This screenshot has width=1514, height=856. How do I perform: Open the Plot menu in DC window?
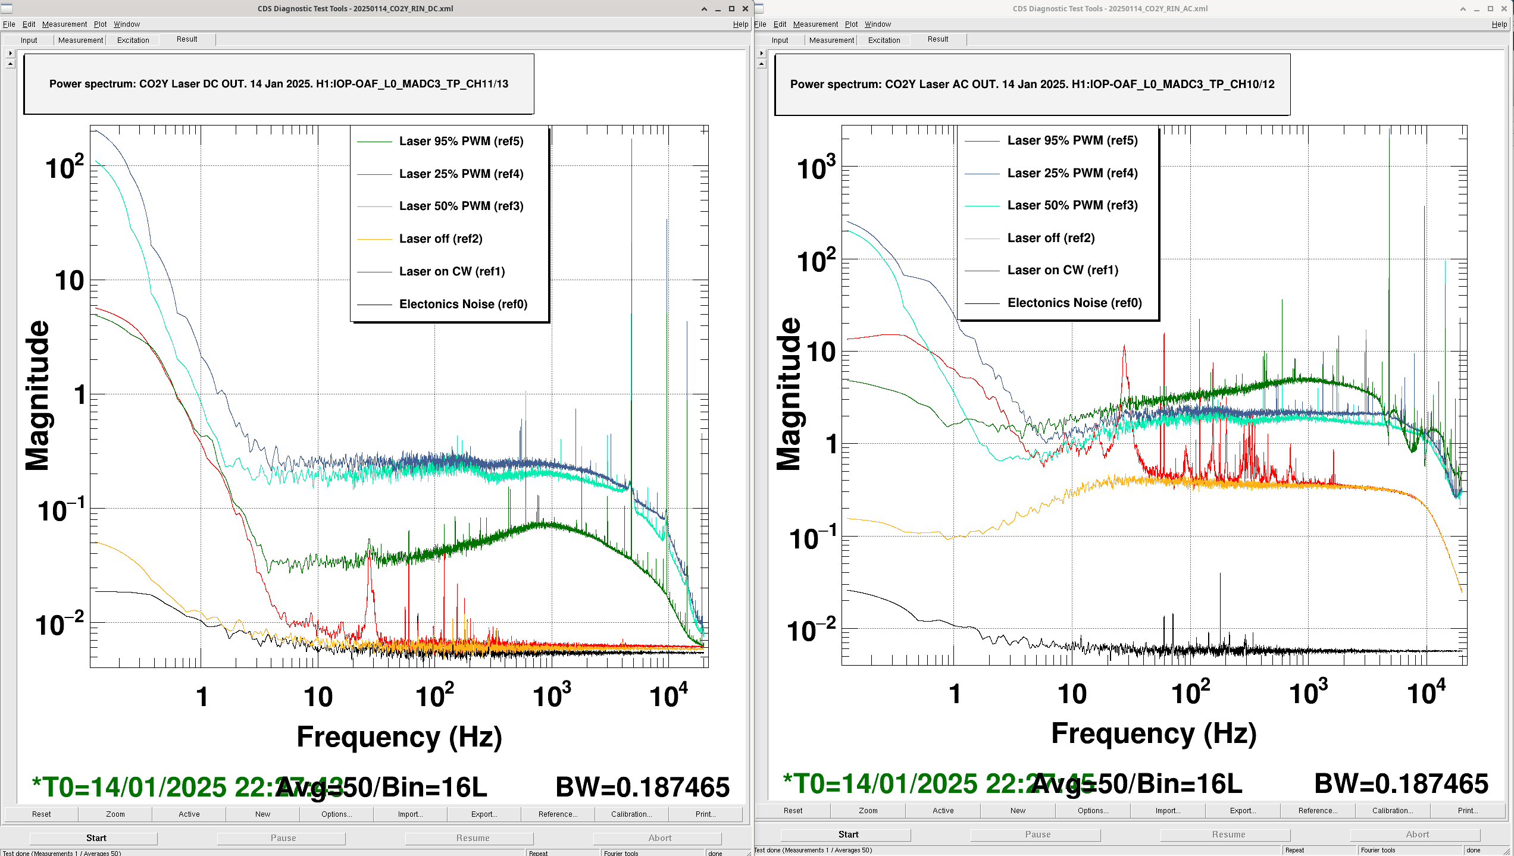100,24
